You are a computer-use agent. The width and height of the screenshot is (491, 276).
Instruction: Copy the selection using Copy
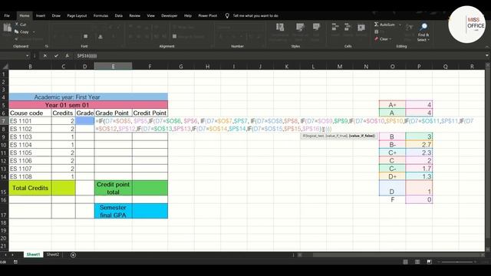[22, 32]
